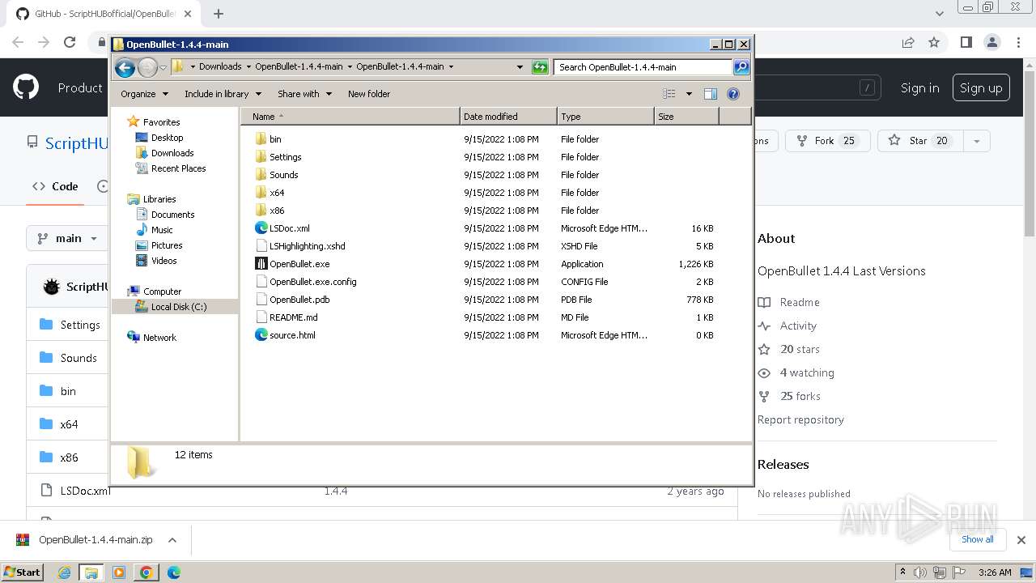The width and height of the screenshot is (1036, 583).
Task: Expand address bar history dropdown arrow
Action: tap(520, 67)
